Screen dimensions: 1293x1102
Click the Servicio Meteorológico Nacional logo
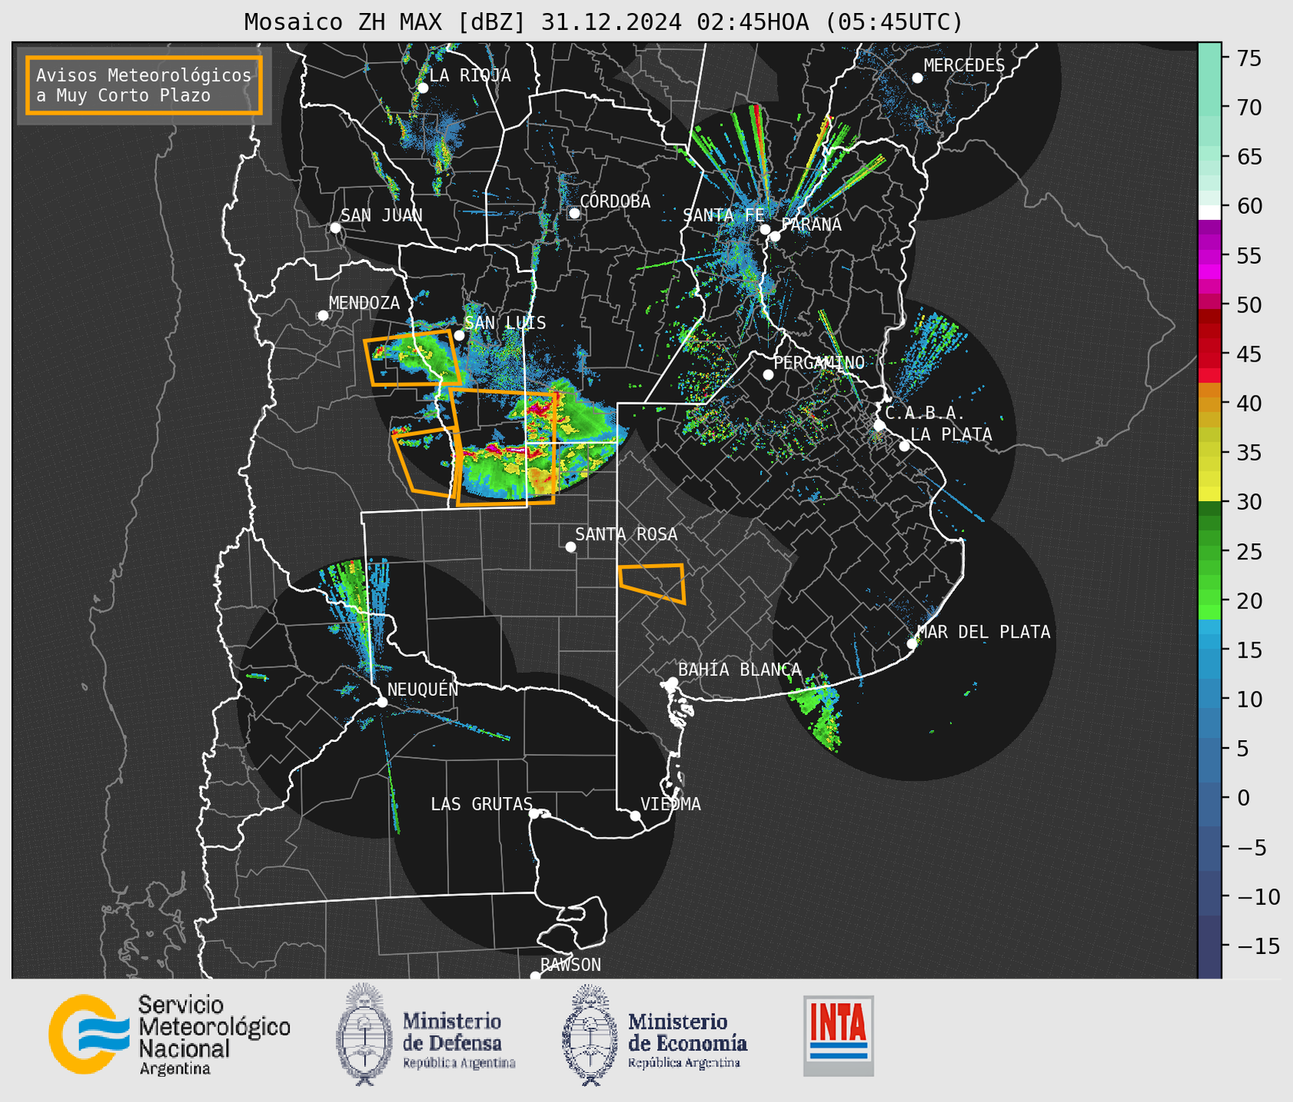[169, 1035]
